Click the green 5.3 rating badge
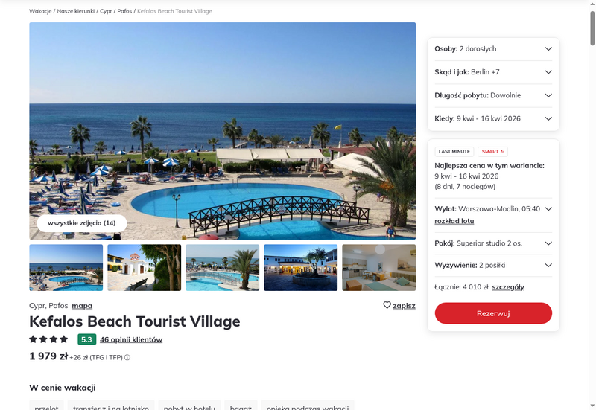 pyautogui.click(x=86, y=339)
